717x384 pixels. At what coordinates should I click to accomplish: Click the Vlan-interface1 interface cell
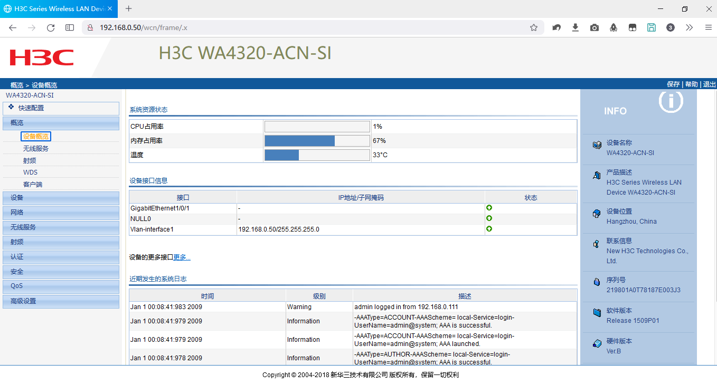(183, 229)
